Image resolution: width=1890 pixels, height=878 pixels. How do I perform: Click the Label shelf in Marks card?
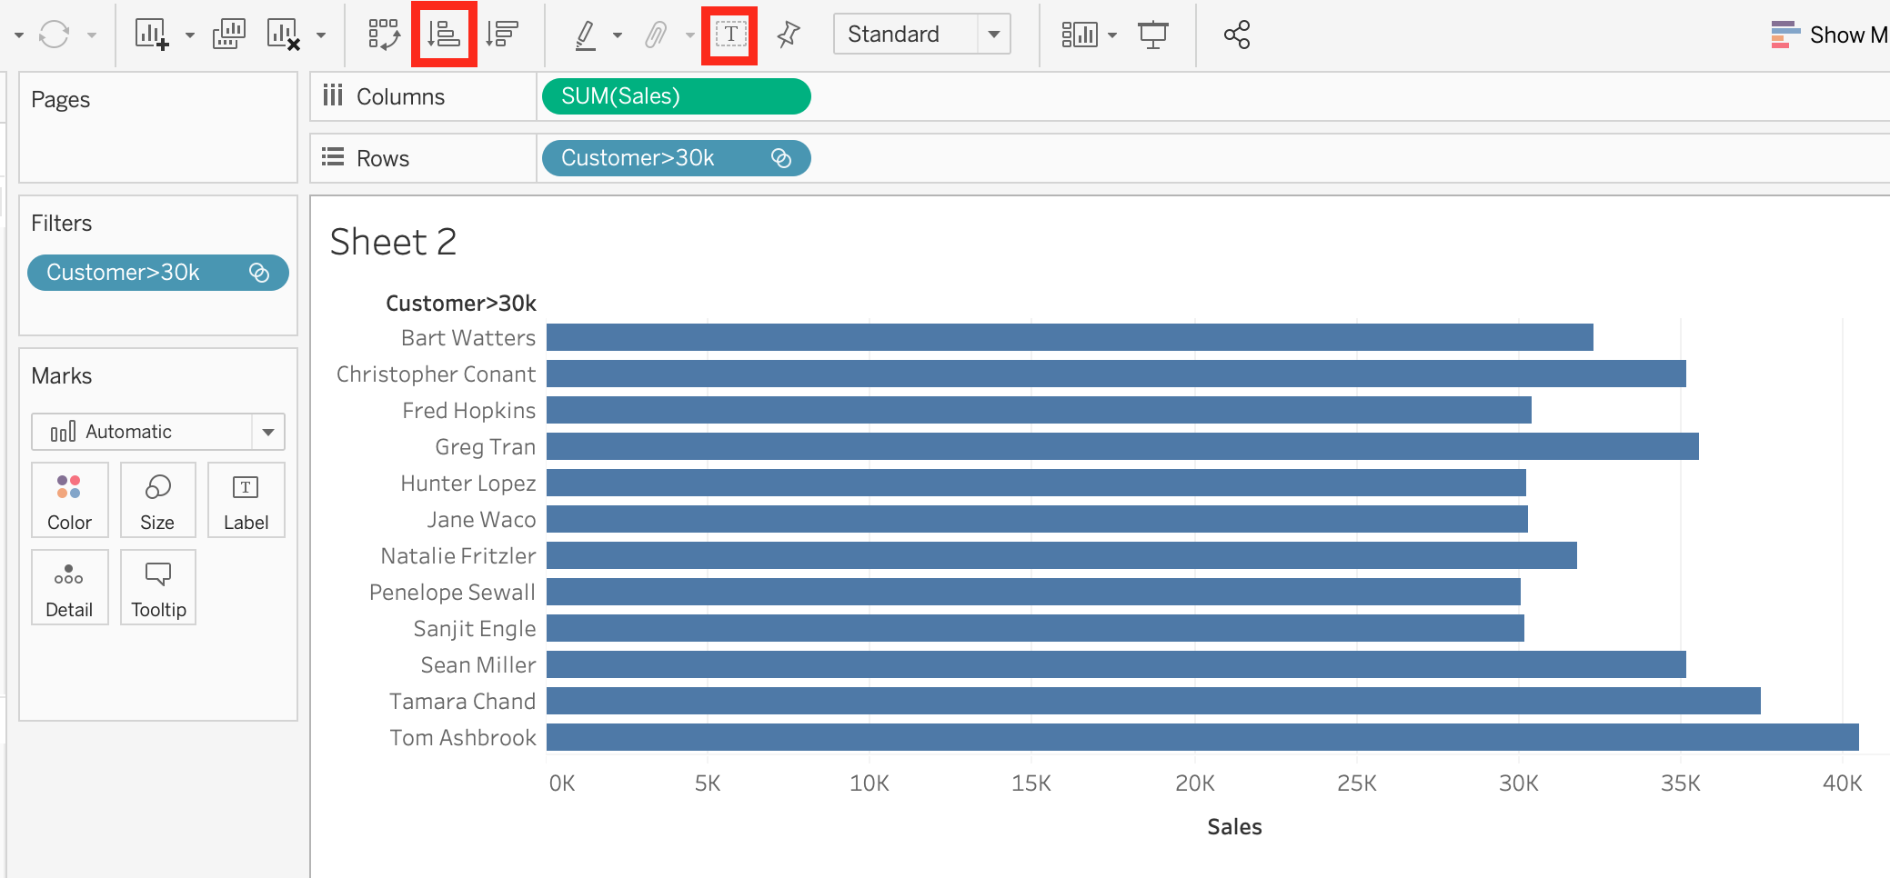coord(246,500)
